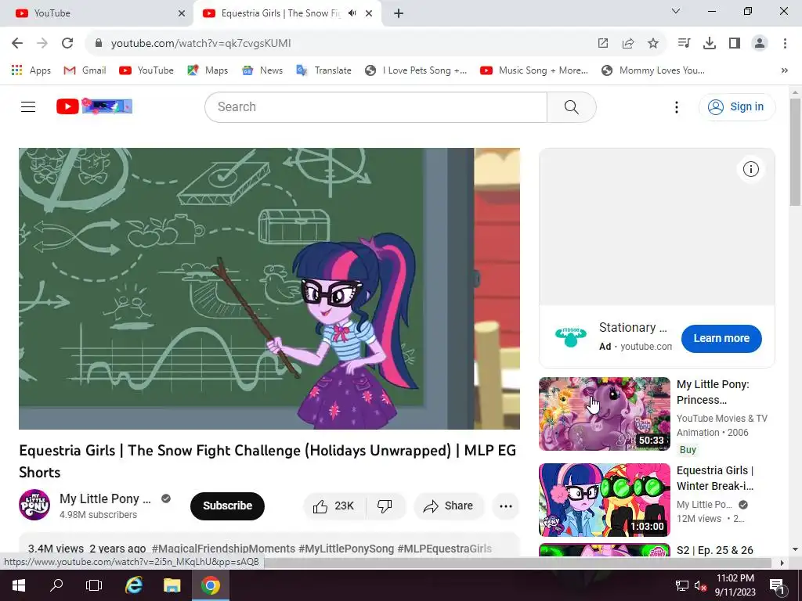Go back with browser back arrow
The image size is (802, 601).
17,44
